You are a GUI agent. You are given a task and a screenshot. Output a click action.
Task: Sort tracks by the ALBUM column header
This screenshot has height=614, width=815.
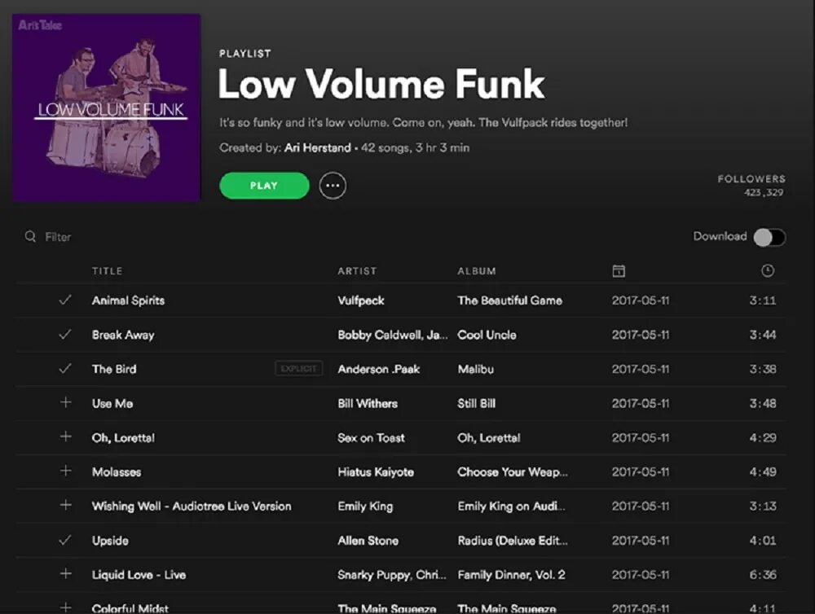point(477,270)
